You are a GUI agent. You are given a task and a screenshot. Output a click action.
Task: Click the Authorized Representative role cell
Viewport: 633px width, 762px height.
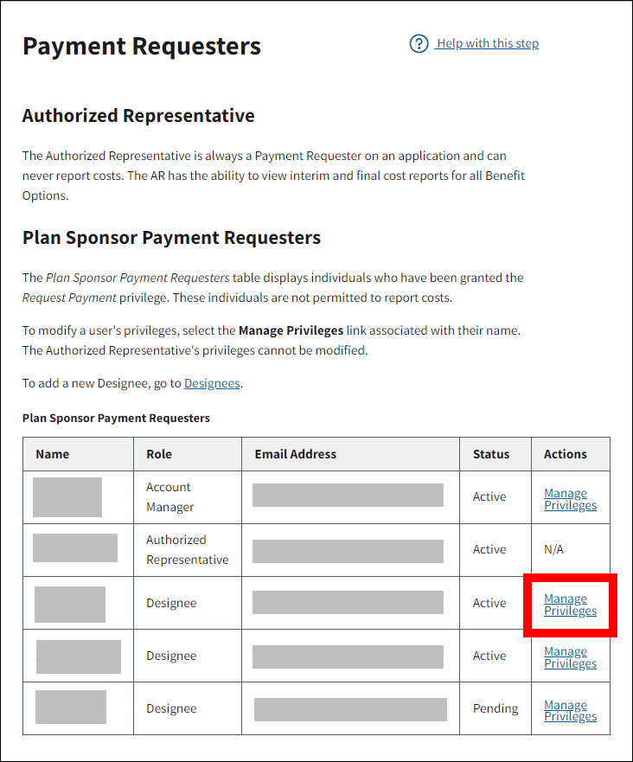coord(187,549)
